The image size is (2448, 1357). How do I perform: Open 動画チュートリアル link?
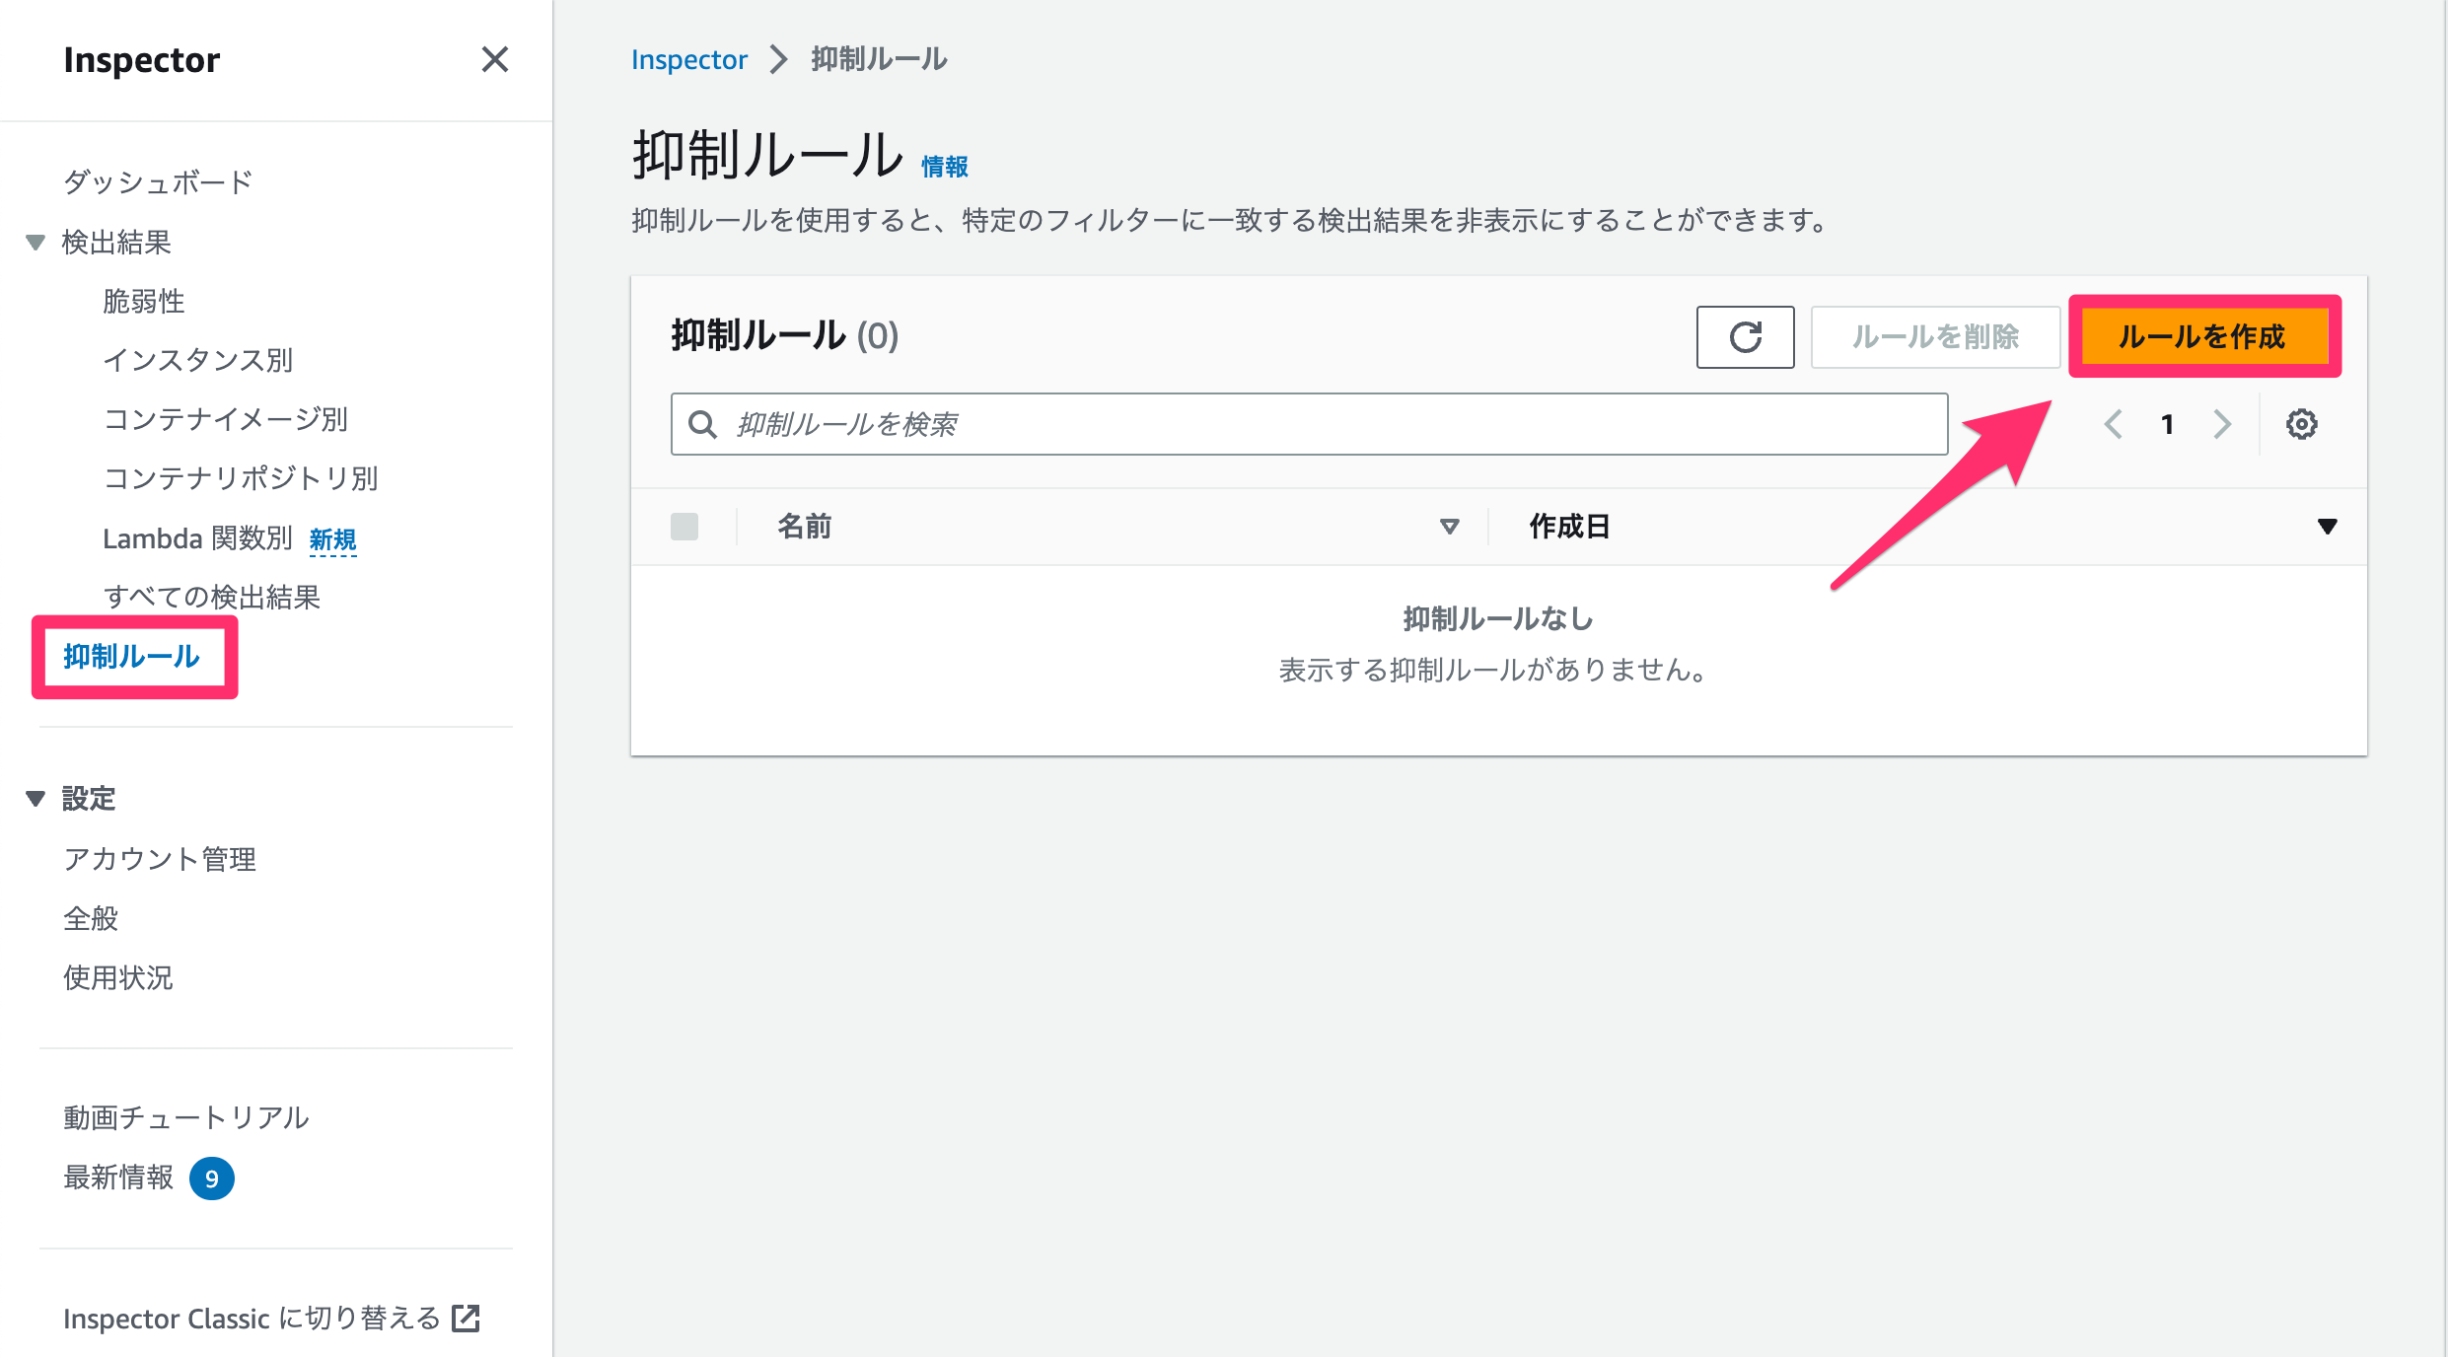coord(186,1117)
